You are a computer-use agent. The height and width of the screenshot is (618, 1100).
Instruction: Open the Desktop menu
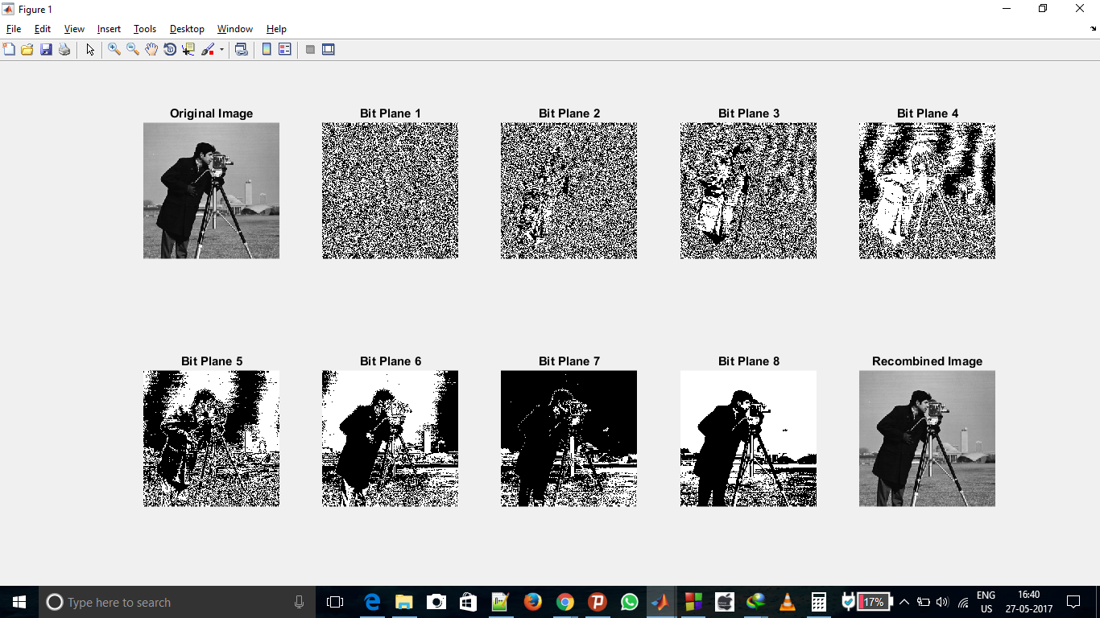(x=187, y=29)
